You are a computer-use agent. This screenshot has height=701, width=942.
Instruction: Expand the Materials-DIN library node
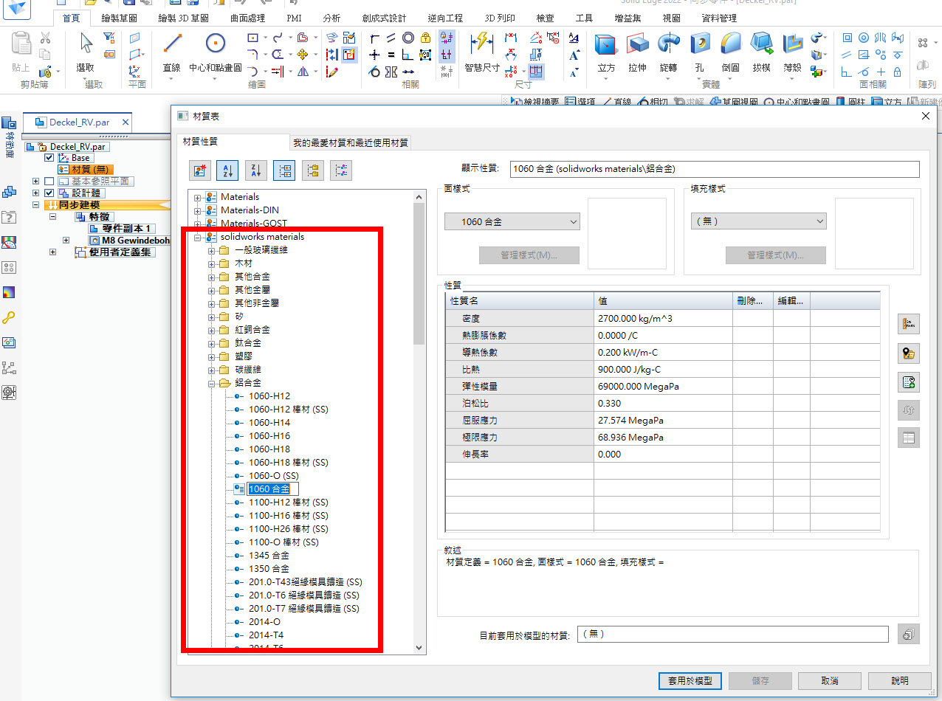coord(197,210)
